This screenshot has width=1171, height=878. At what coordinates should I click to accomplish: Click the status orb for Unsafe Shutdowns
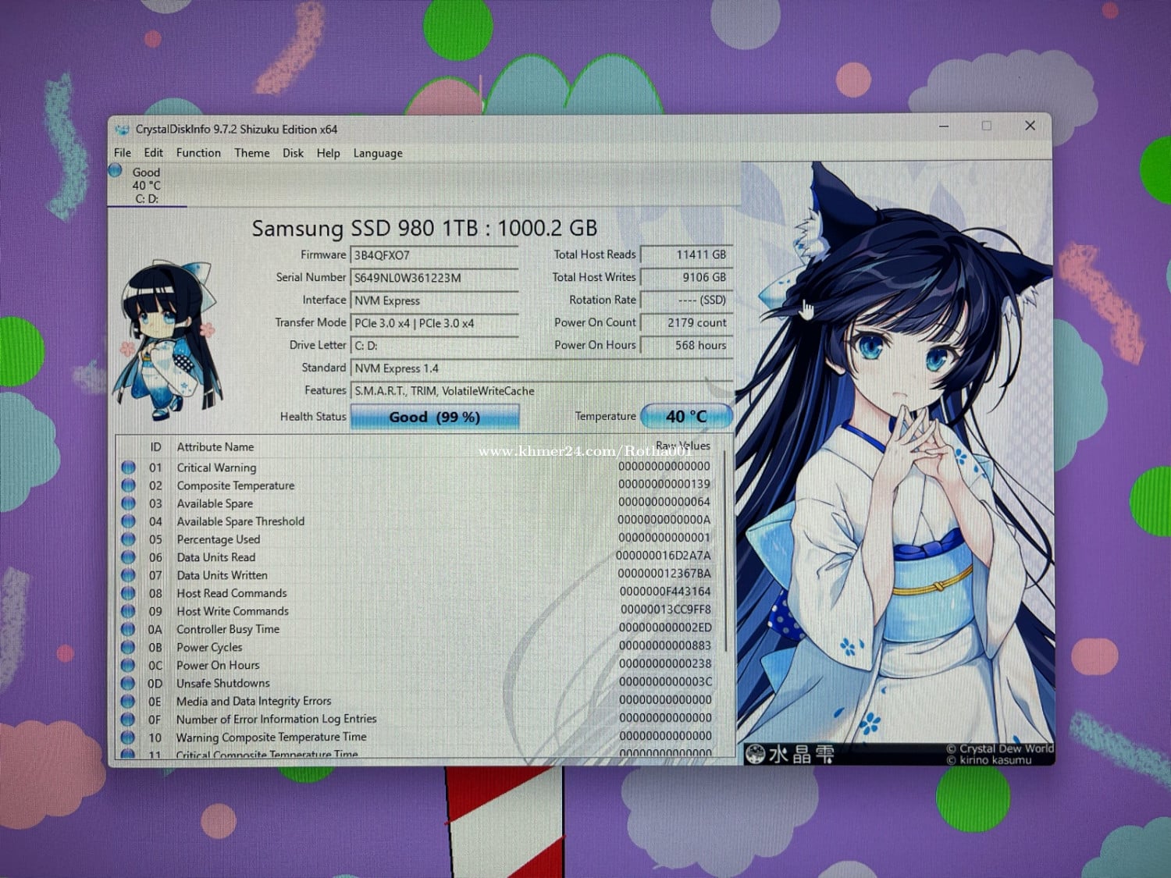(128, 683)
